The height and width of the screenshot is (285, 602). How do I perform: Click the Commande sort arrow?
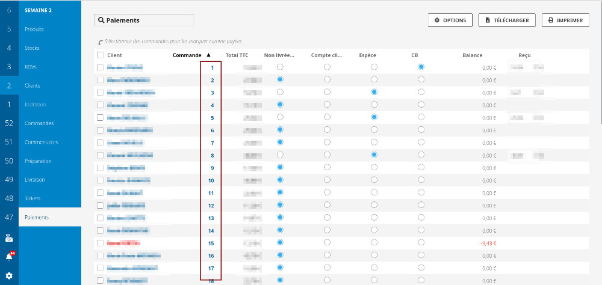(208, 55)
